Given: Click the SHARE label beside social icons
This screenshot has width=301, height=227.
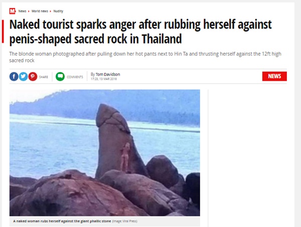Looking at the screenshot, I should point(44,77).
